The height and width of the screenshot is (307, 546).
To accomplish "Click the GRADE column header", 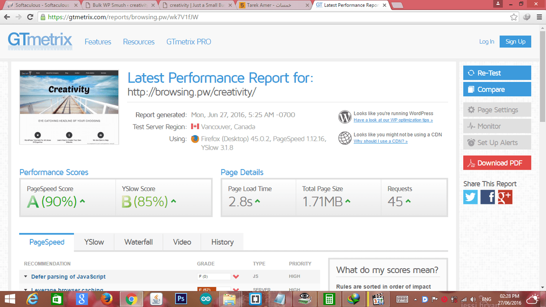I will pyautogui.click(x=206, y=264).
